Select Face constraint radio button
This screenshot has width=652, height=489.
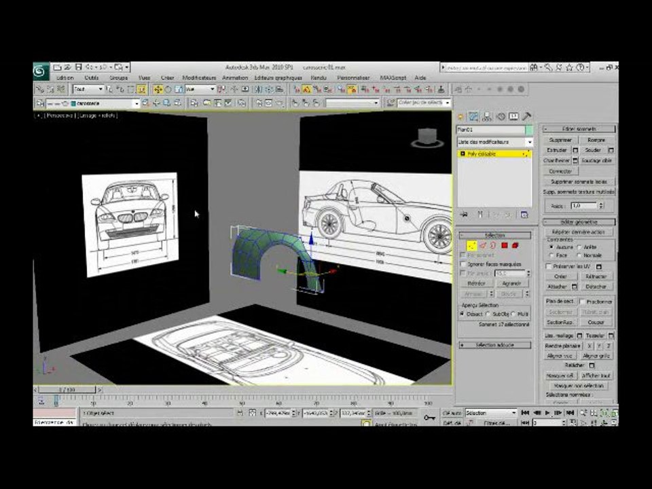551,255
